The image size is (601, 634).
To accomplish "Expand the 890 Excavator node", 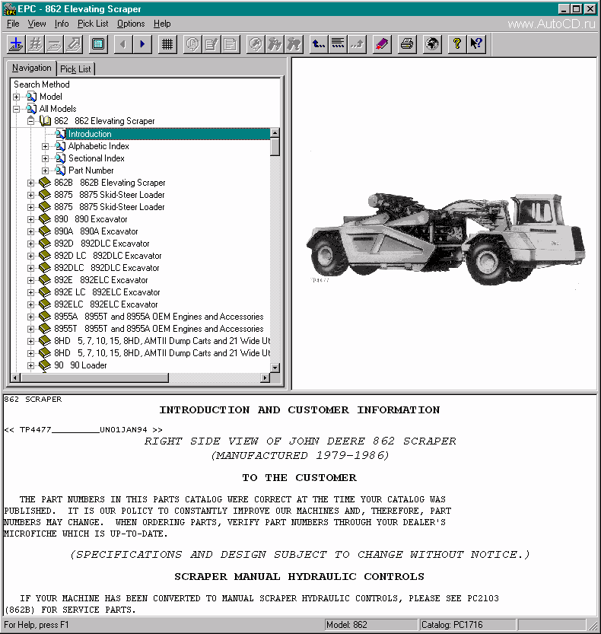I will (30, 219).
